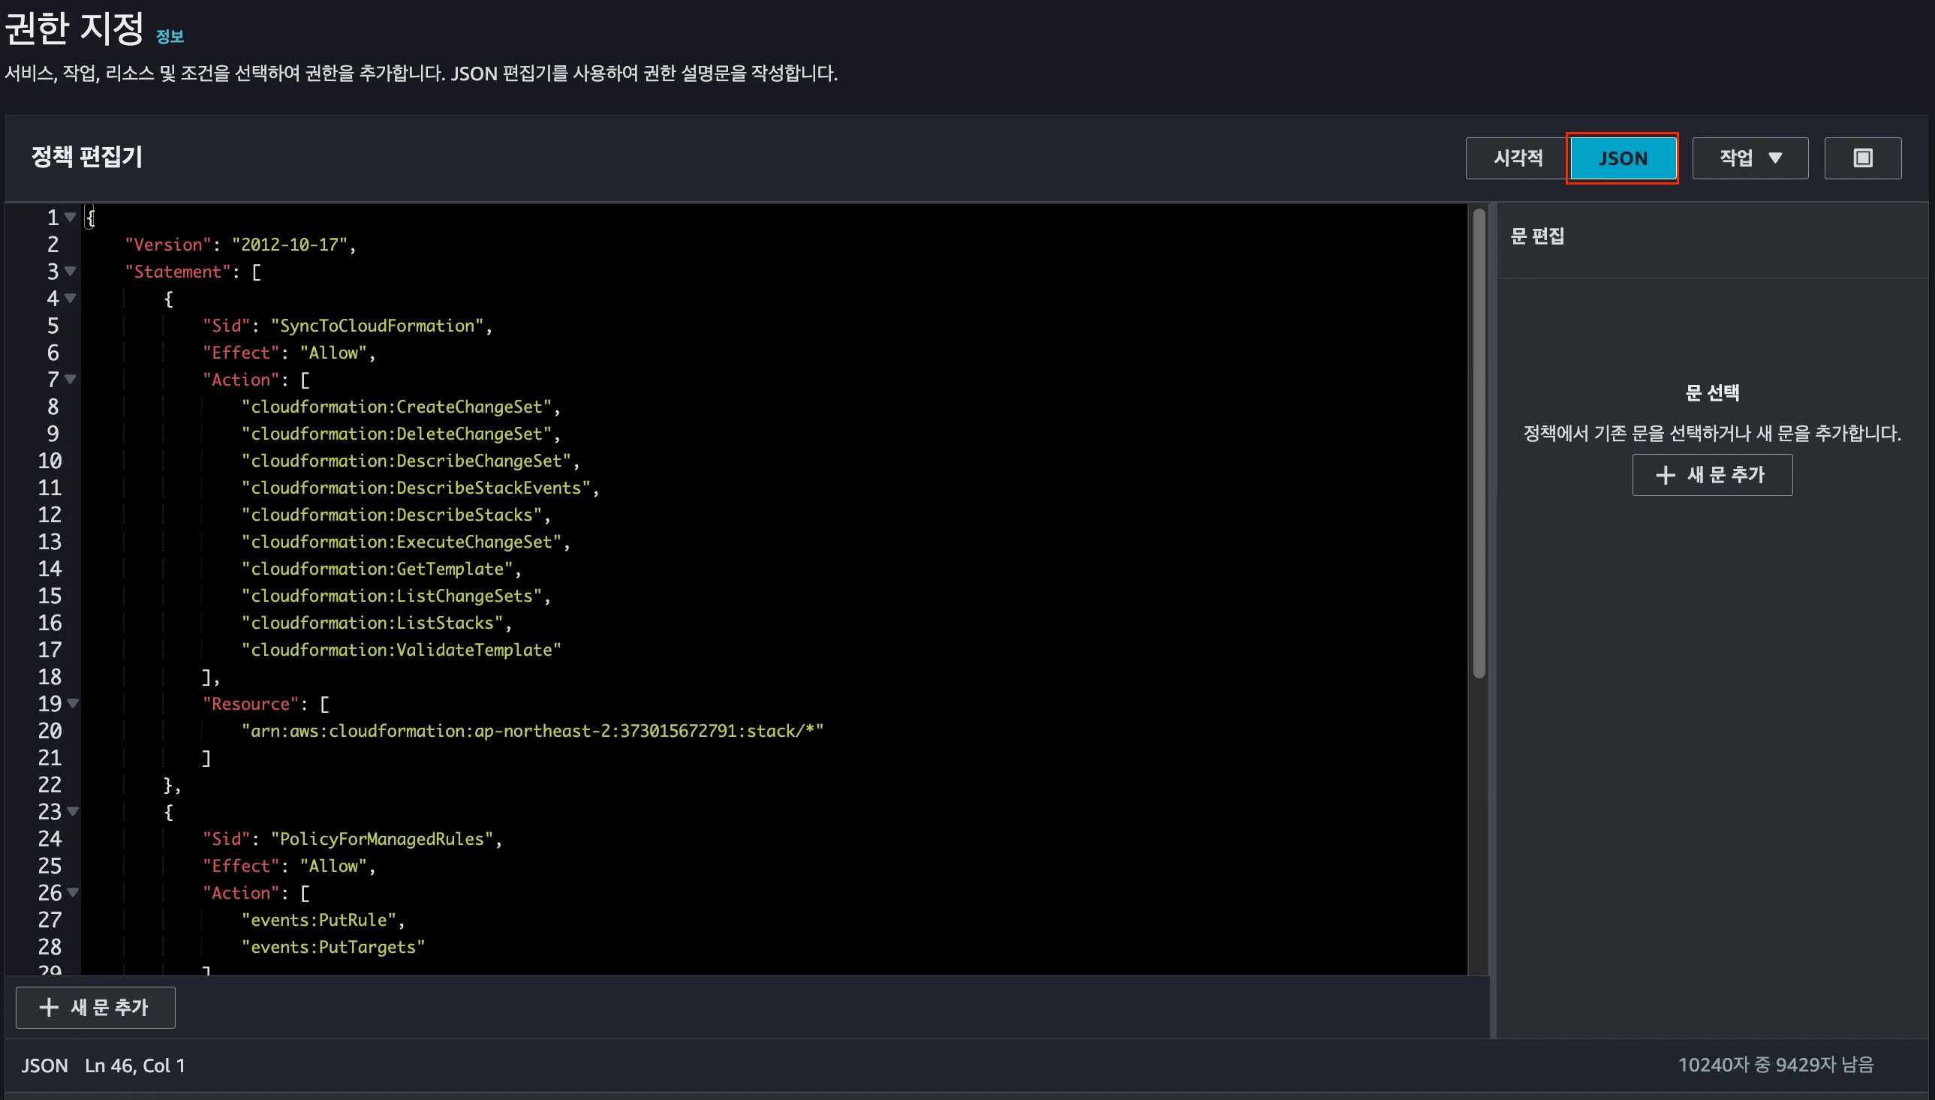Screen dimensions: 1935x1100
Task: Maximize the policy editor to fullscreen
Action: tap(1861, 158)
